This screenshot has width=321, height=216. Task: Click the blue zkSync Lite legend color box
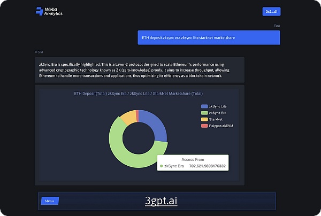[x=204, y=106]
